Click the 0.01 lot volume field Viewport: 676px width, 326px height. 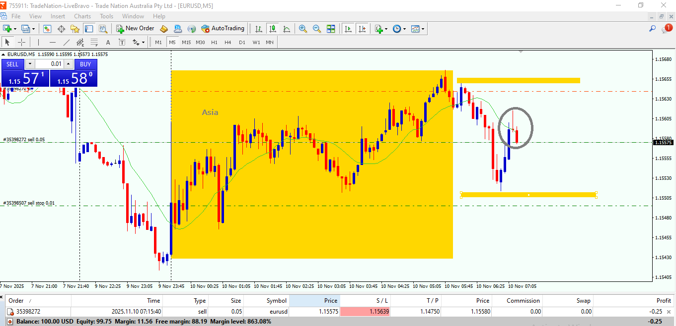tap(49, 64)
